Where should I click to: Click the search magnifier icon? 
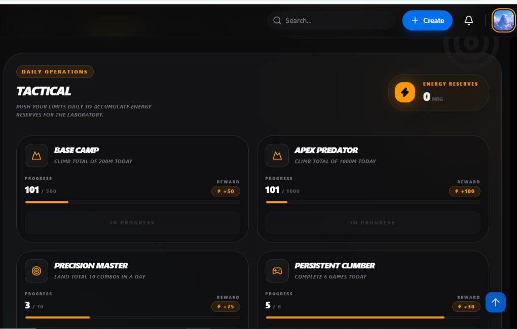click(277, 20)
